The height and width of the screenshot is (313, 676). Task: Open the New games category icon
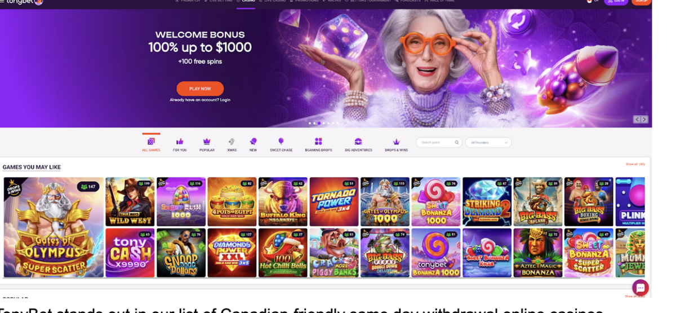[x=253, y=142]
